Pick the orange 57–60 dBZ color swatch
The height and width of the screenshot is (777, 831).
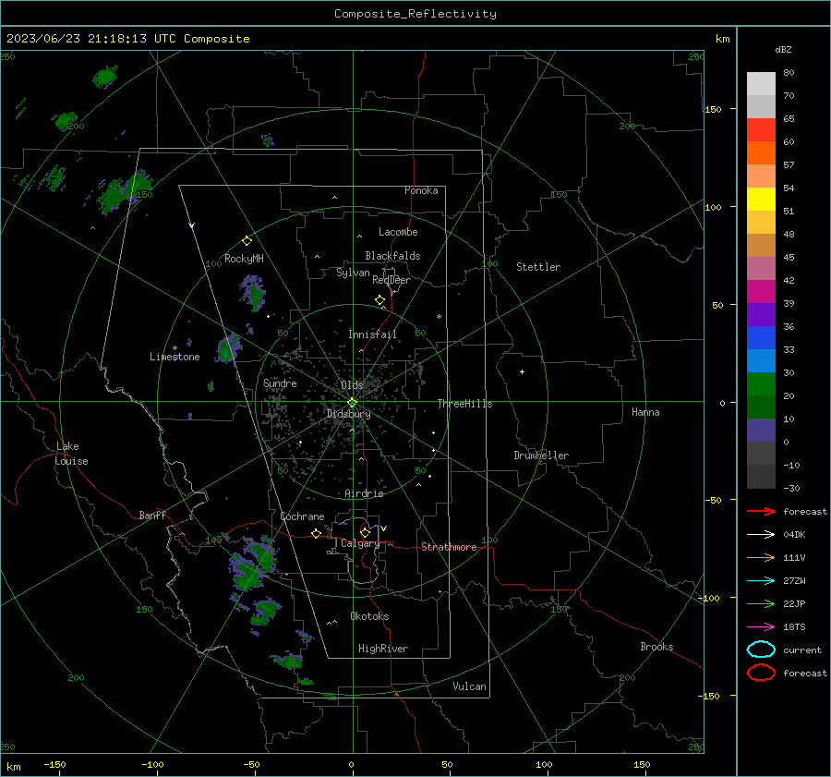point(761,153)
